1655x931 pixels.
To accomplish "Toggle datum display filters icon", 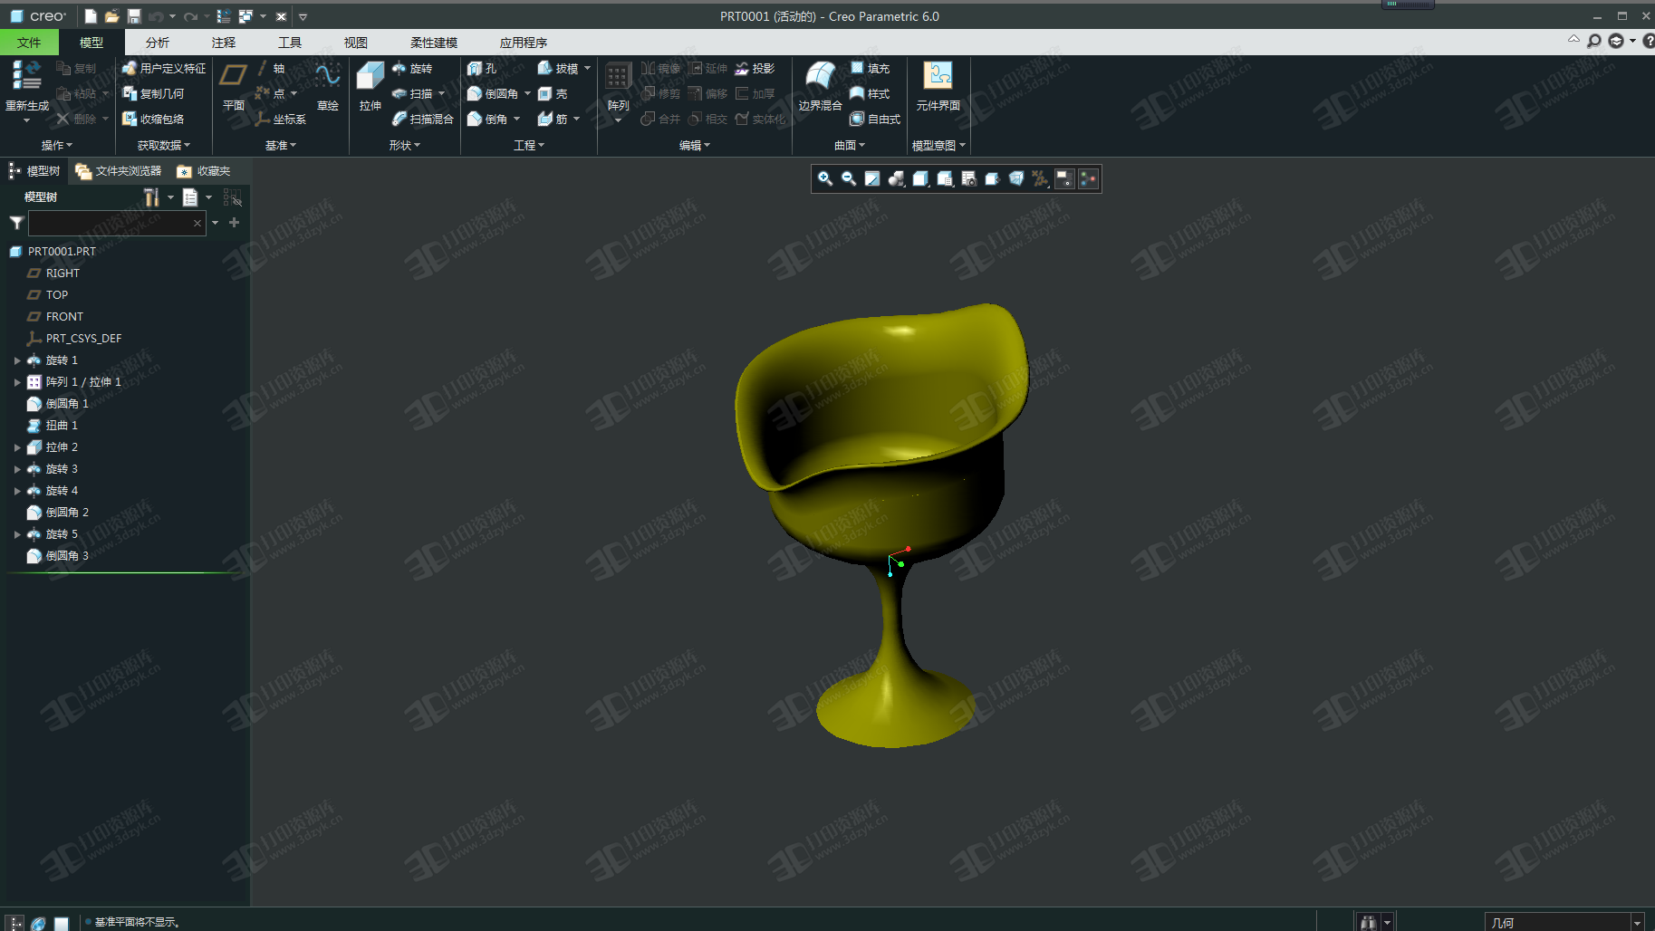I will 1041,178.
